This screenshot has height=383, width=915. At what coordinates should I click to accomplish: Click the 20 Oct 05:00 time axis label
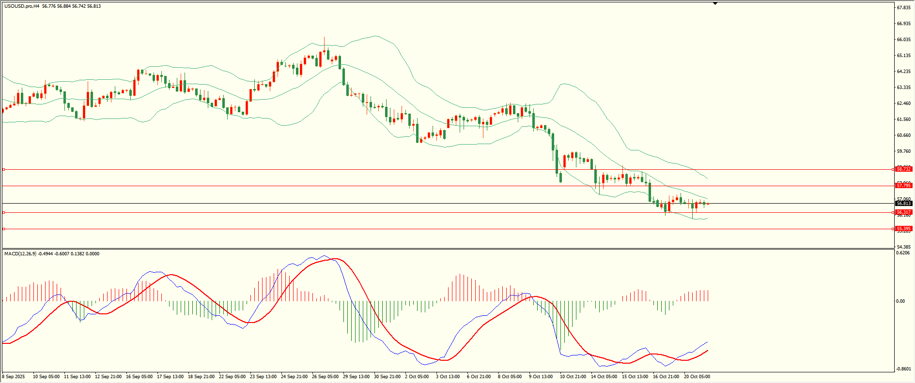[697, 377]
